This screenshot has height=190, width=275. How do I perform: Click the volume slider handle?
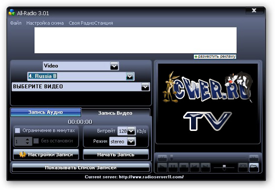point(224,167)
